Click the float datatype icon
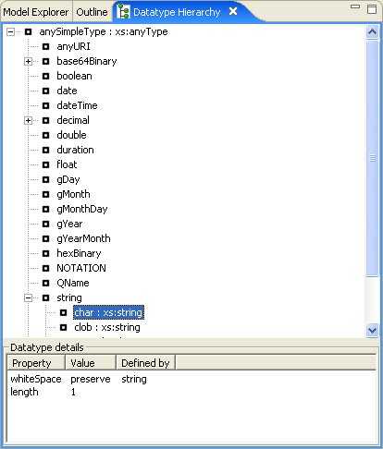Image resolution: width=383 pixels, height=449 pixels. pyautogui.click(x=45, y=164)
